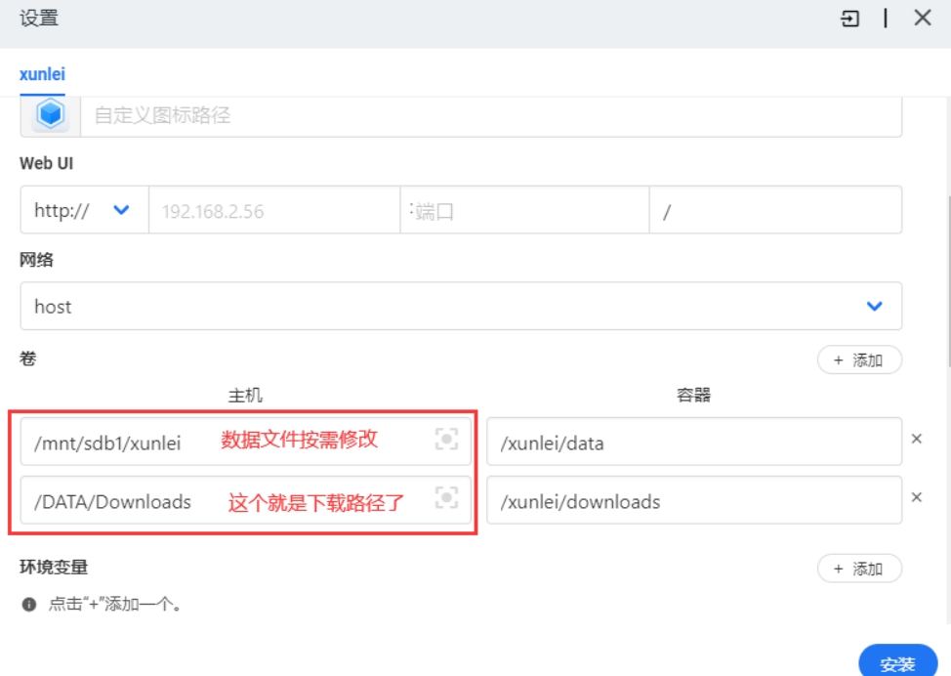Click the import icon in the title bar

coord(850,19)
